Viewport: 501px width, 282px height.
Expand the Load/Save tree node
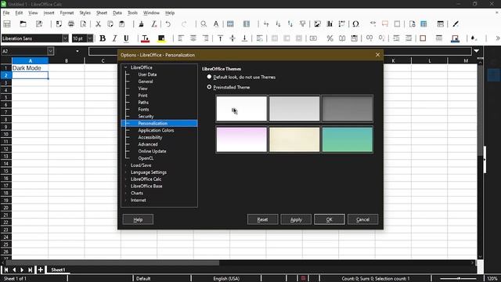coord(125,165)
